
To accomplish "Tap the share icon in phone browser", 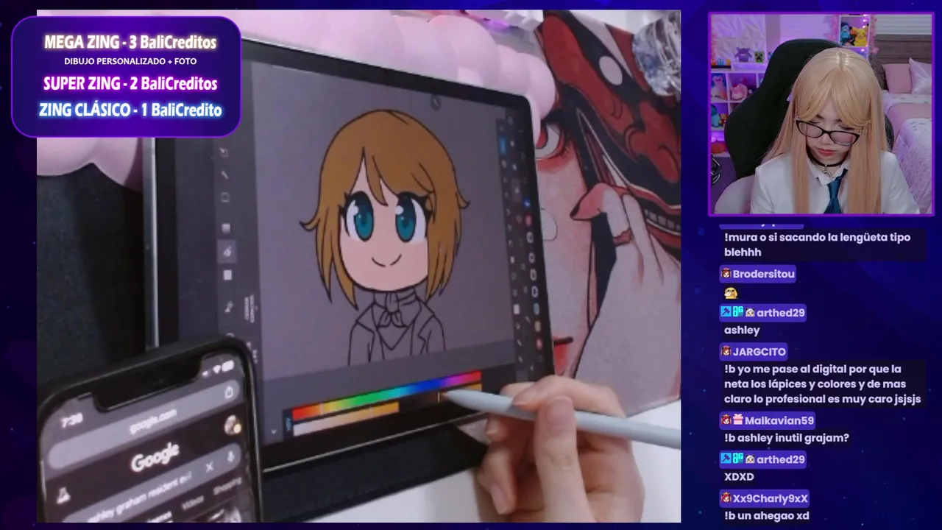I will pyautogui.click(x=229, y=392).
